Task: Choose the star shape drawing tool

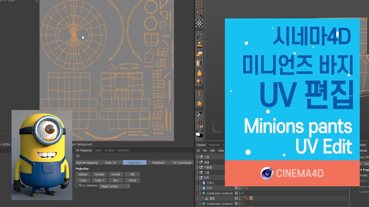Action: 199,103
